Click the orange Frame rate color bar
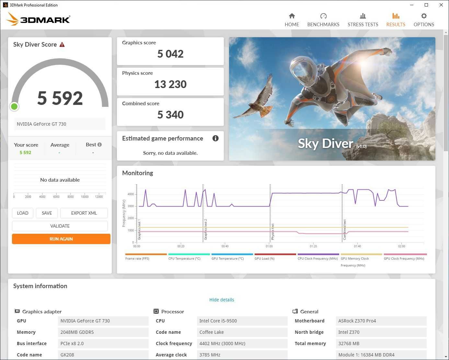This screenshot has height=360, width=449. point(146,254)
